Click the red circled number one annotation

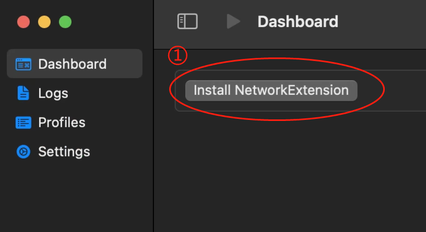coord(177,55)
